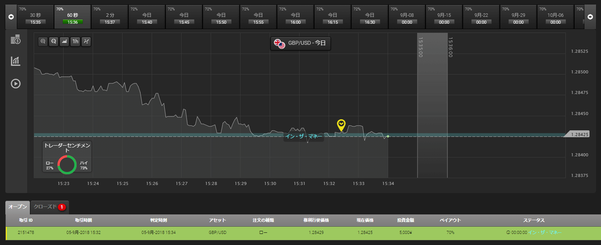
Task: Select the 今日 16:00 expiry
Action: tap(296, 17)
